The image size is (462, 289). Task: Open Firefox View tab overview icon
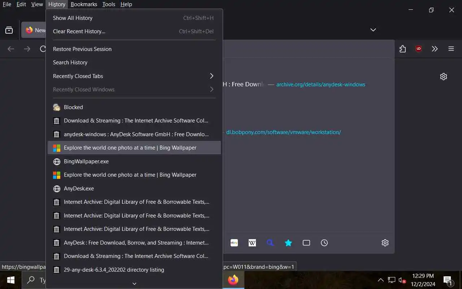9,30
